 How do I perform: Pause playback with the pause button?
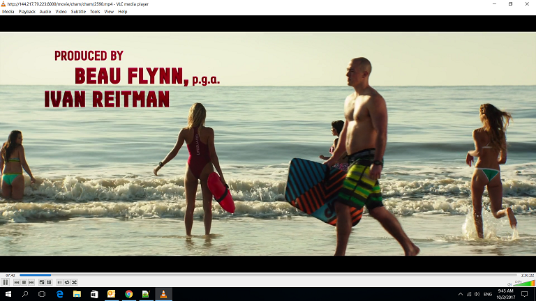(6, 282)
